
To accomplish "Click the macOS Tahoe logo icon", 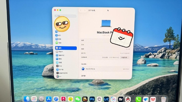I will [83, 69].
